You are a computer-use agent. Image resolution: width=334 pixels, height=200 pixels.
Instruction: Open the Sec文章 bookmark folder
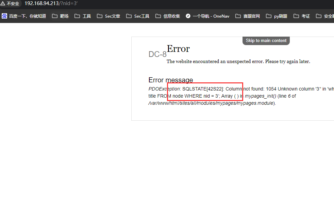108,16
